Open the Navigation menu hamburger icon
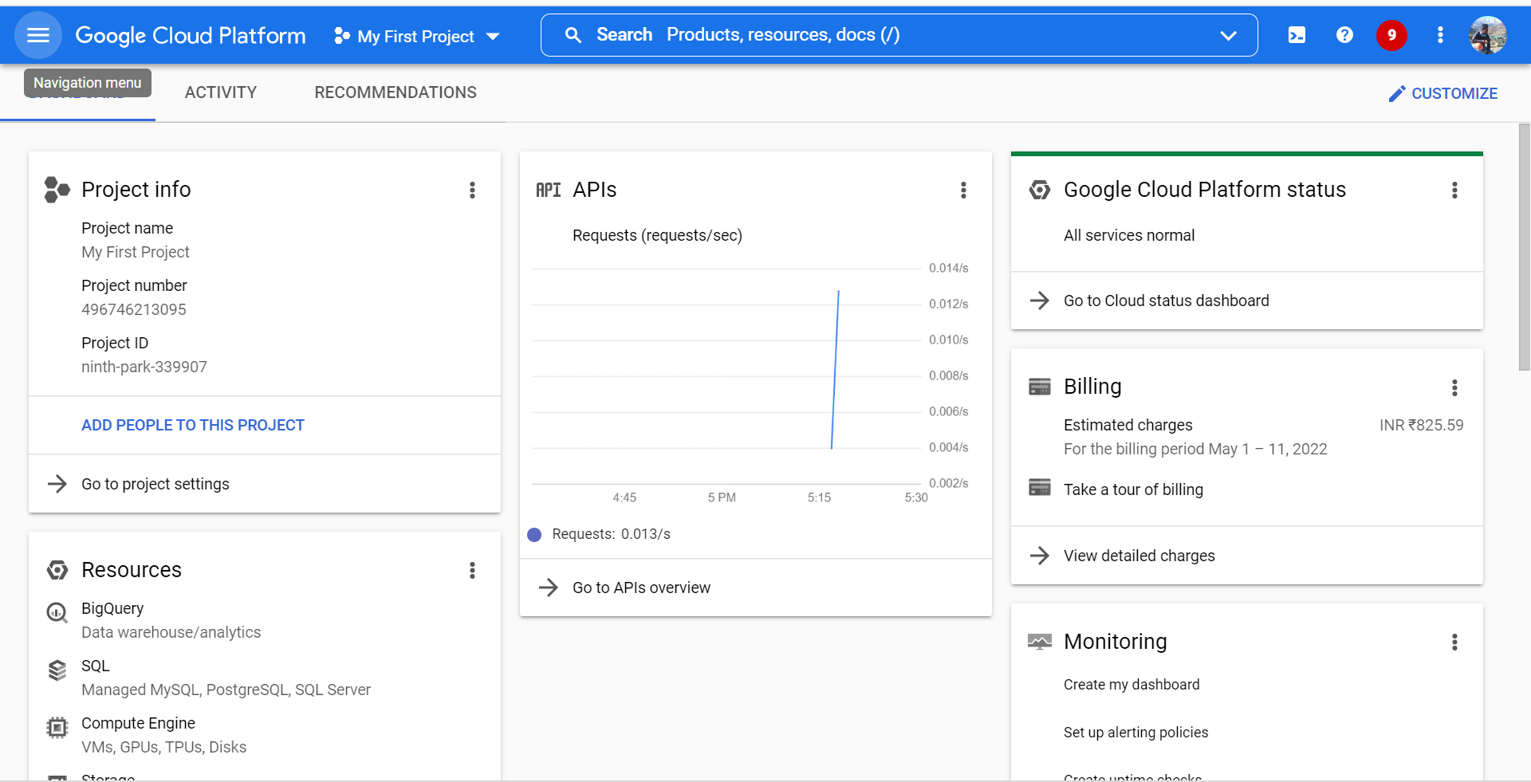The width and height of the screenshot is (1531, 782). coord(37,35)
